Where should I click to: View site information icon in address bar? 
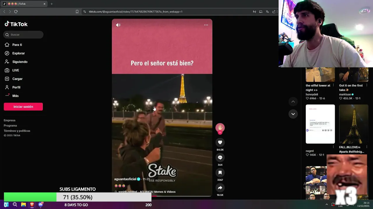[85, 12]
